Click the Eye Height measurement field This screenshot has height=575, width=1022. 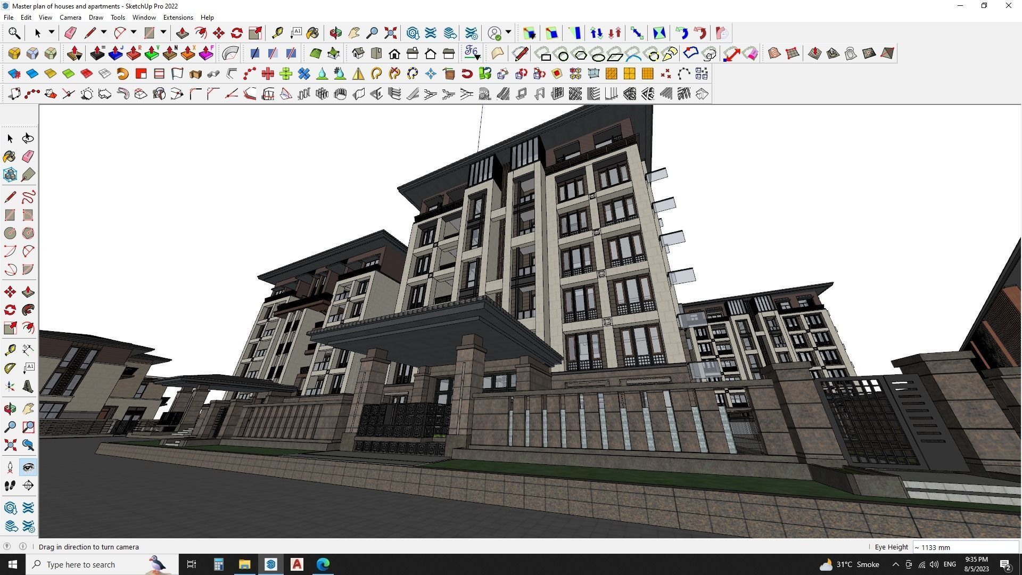point(965,547)
